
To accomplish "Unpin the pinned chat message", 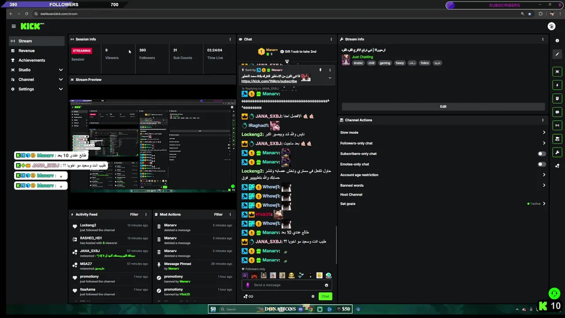I will pyautogui.click(x=320, y=70).
